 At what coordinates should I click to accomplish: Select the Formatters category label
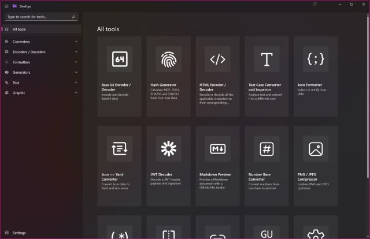(x=21, y=62)
